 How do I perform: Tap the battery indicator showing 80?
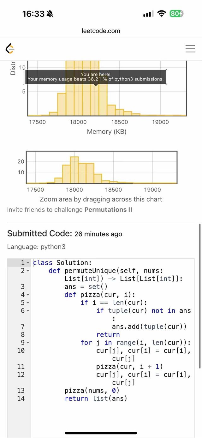(x=177, y=14)
